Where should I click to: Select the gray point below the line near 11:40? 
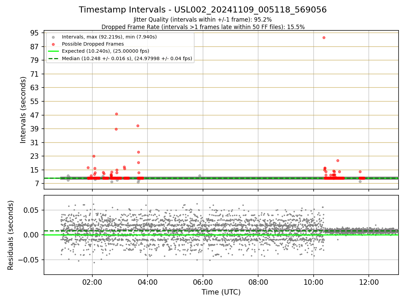click(x=360, y=181)
